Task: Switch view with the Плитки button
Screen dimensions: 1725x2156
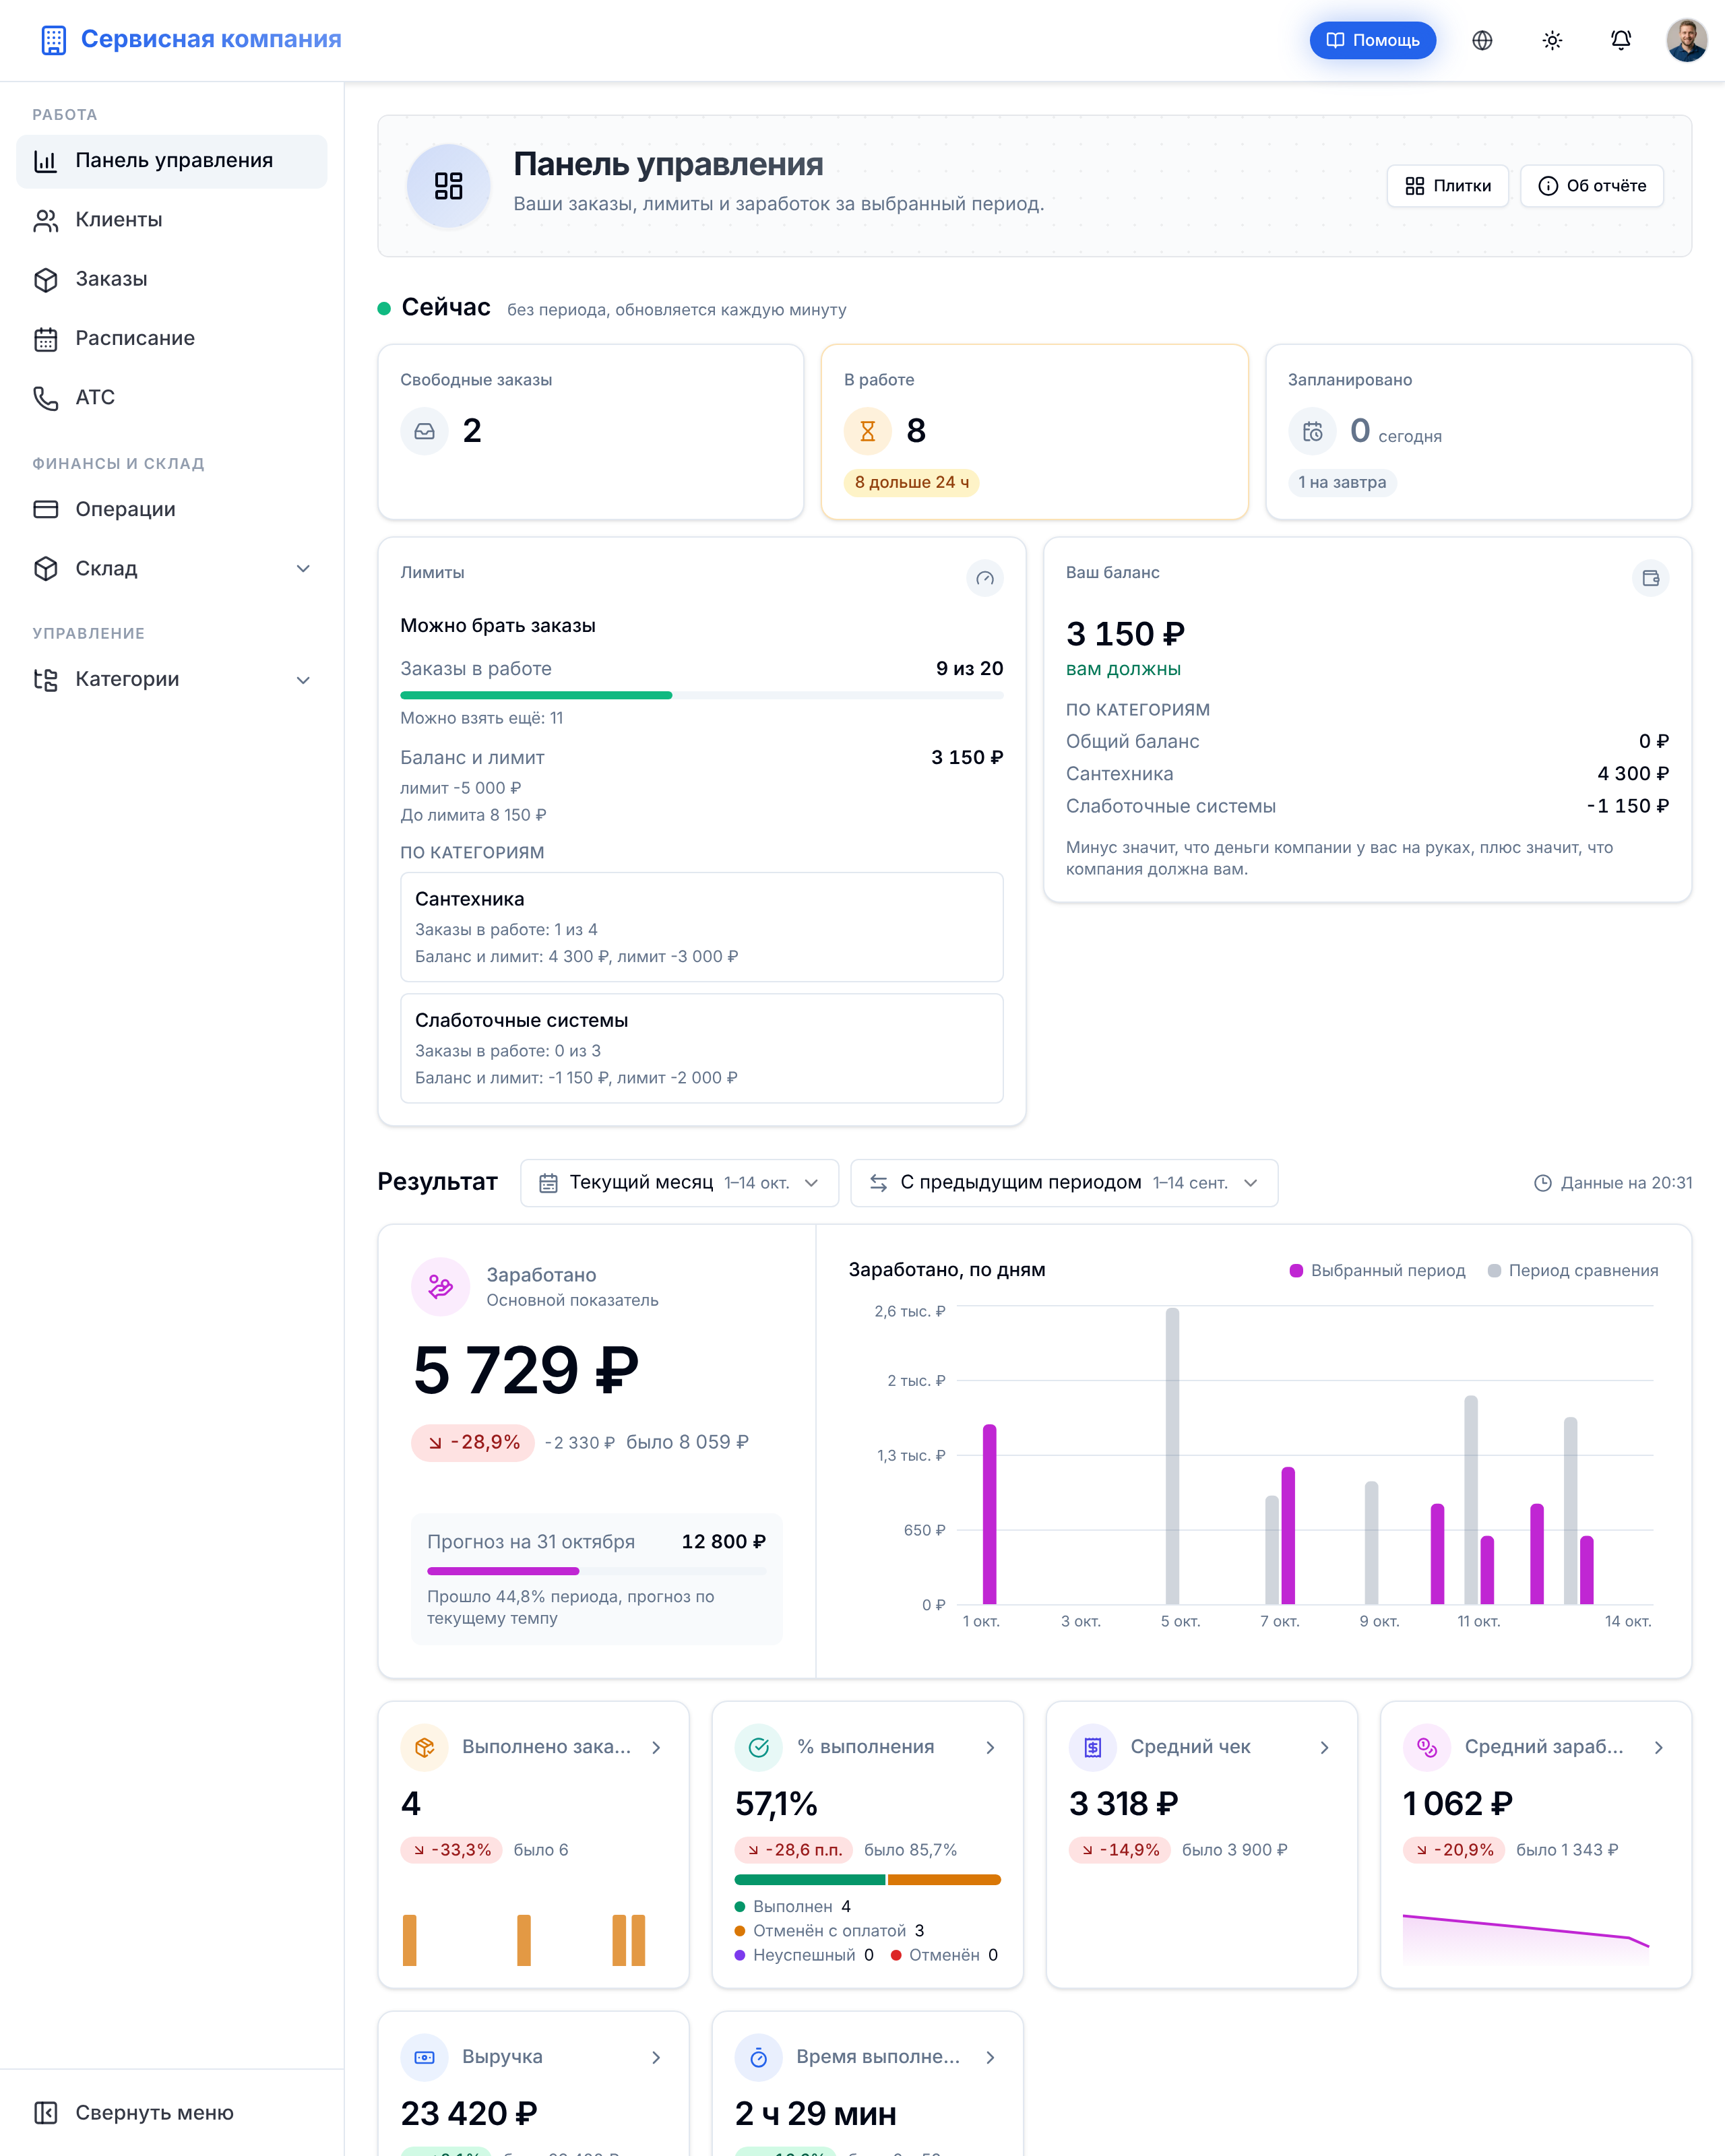Action: coord(1447,186)
